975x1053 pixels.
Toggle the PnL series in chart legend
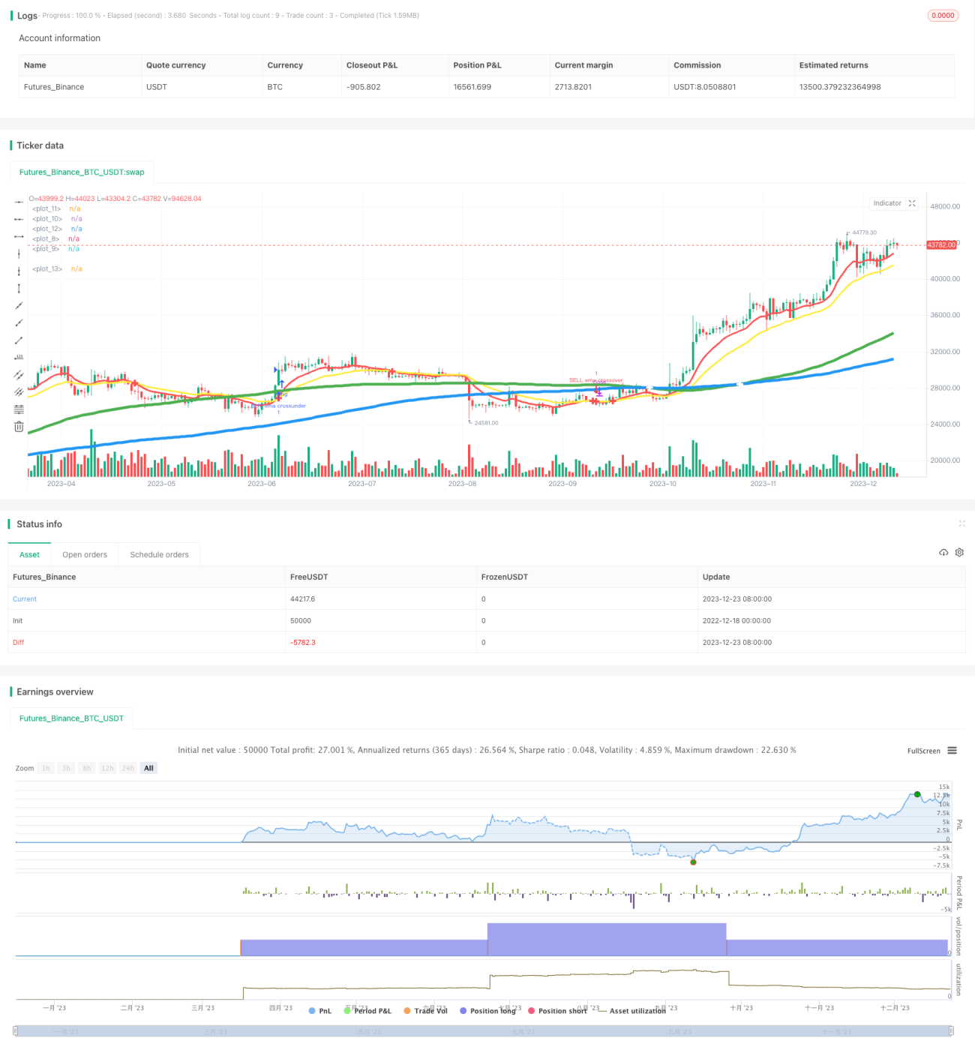coord(320,1011)
